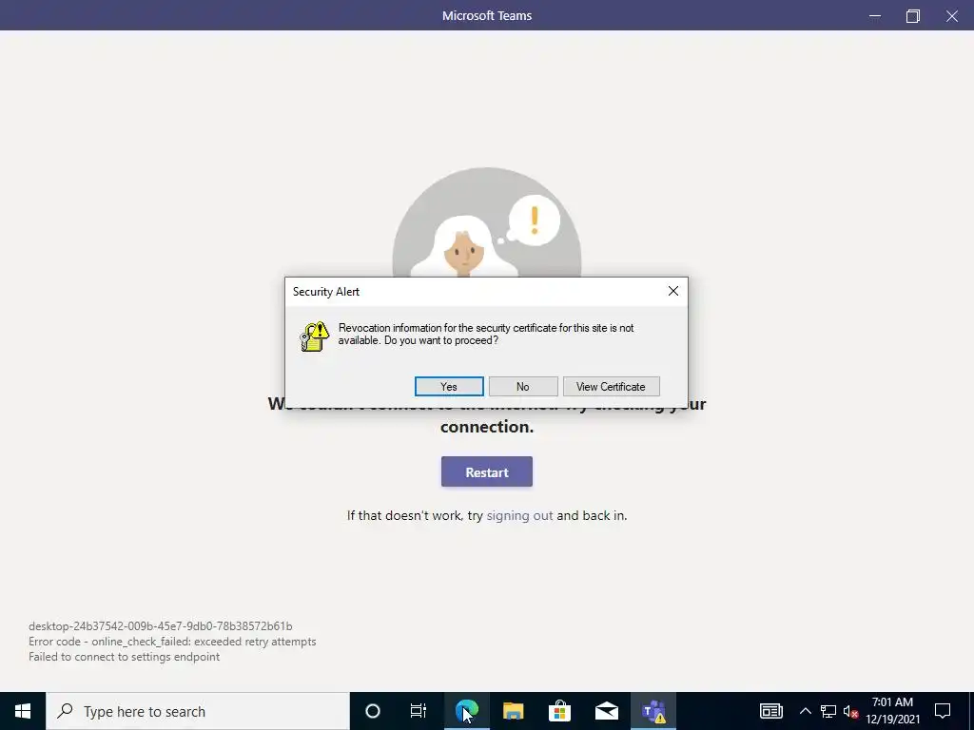Screen dimensions: 974x730
Task: Open View Certificate in Security Alert
Action: pyautogui.click(x=612, y=386)
